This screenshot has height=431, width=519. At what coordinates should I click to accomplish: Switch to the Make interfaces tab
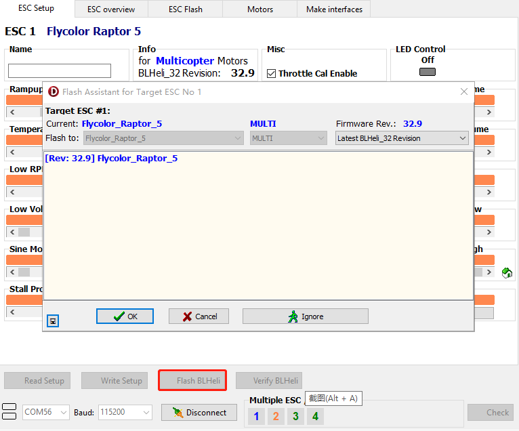click(x=334, y=9)
